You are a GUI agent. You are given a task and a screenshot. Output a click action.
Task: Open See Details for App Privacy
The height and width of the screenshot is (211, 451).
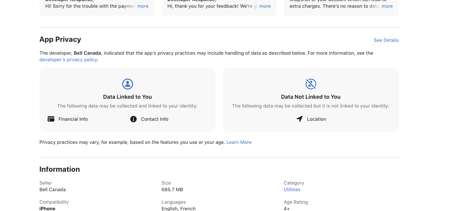(x=386, y=40)
